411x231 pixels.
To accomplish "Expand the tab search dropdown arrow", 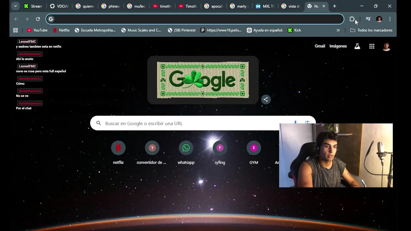I will 15,6.
